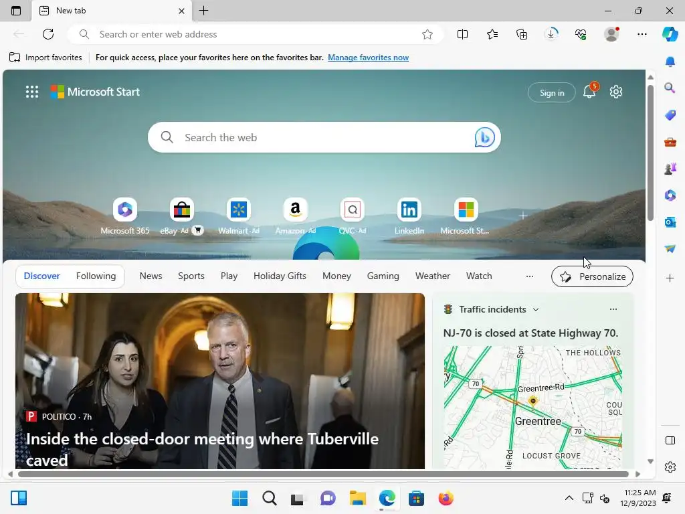Click the Sign in button
The width and height of the screenshot is (685, 514).
(552, 92)
